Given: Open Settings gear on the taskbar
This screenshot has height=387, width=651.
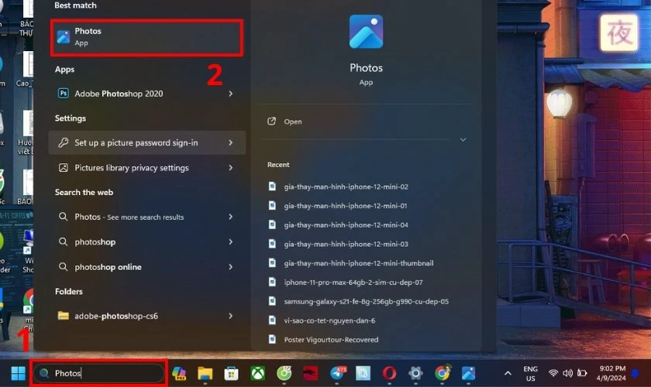Looking at the screenshot, I should point(415,373).
